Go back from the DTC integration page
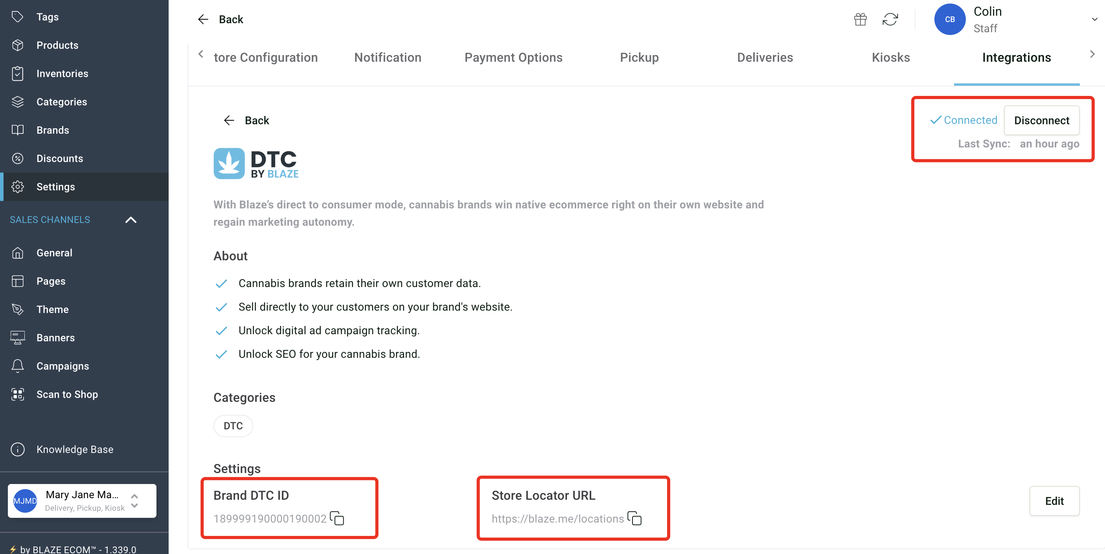The width and height of the screenshot is (1105, 554). pyautogui.click(x=246, y=120)
